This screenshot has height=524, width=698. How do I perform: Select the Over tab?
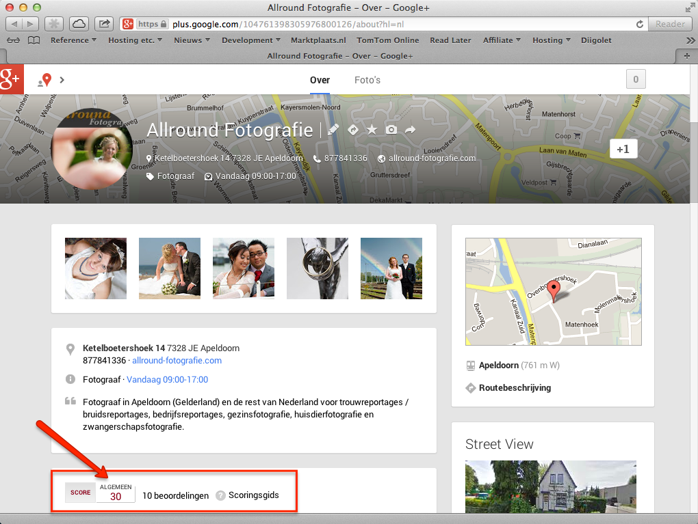click(320, 80)
